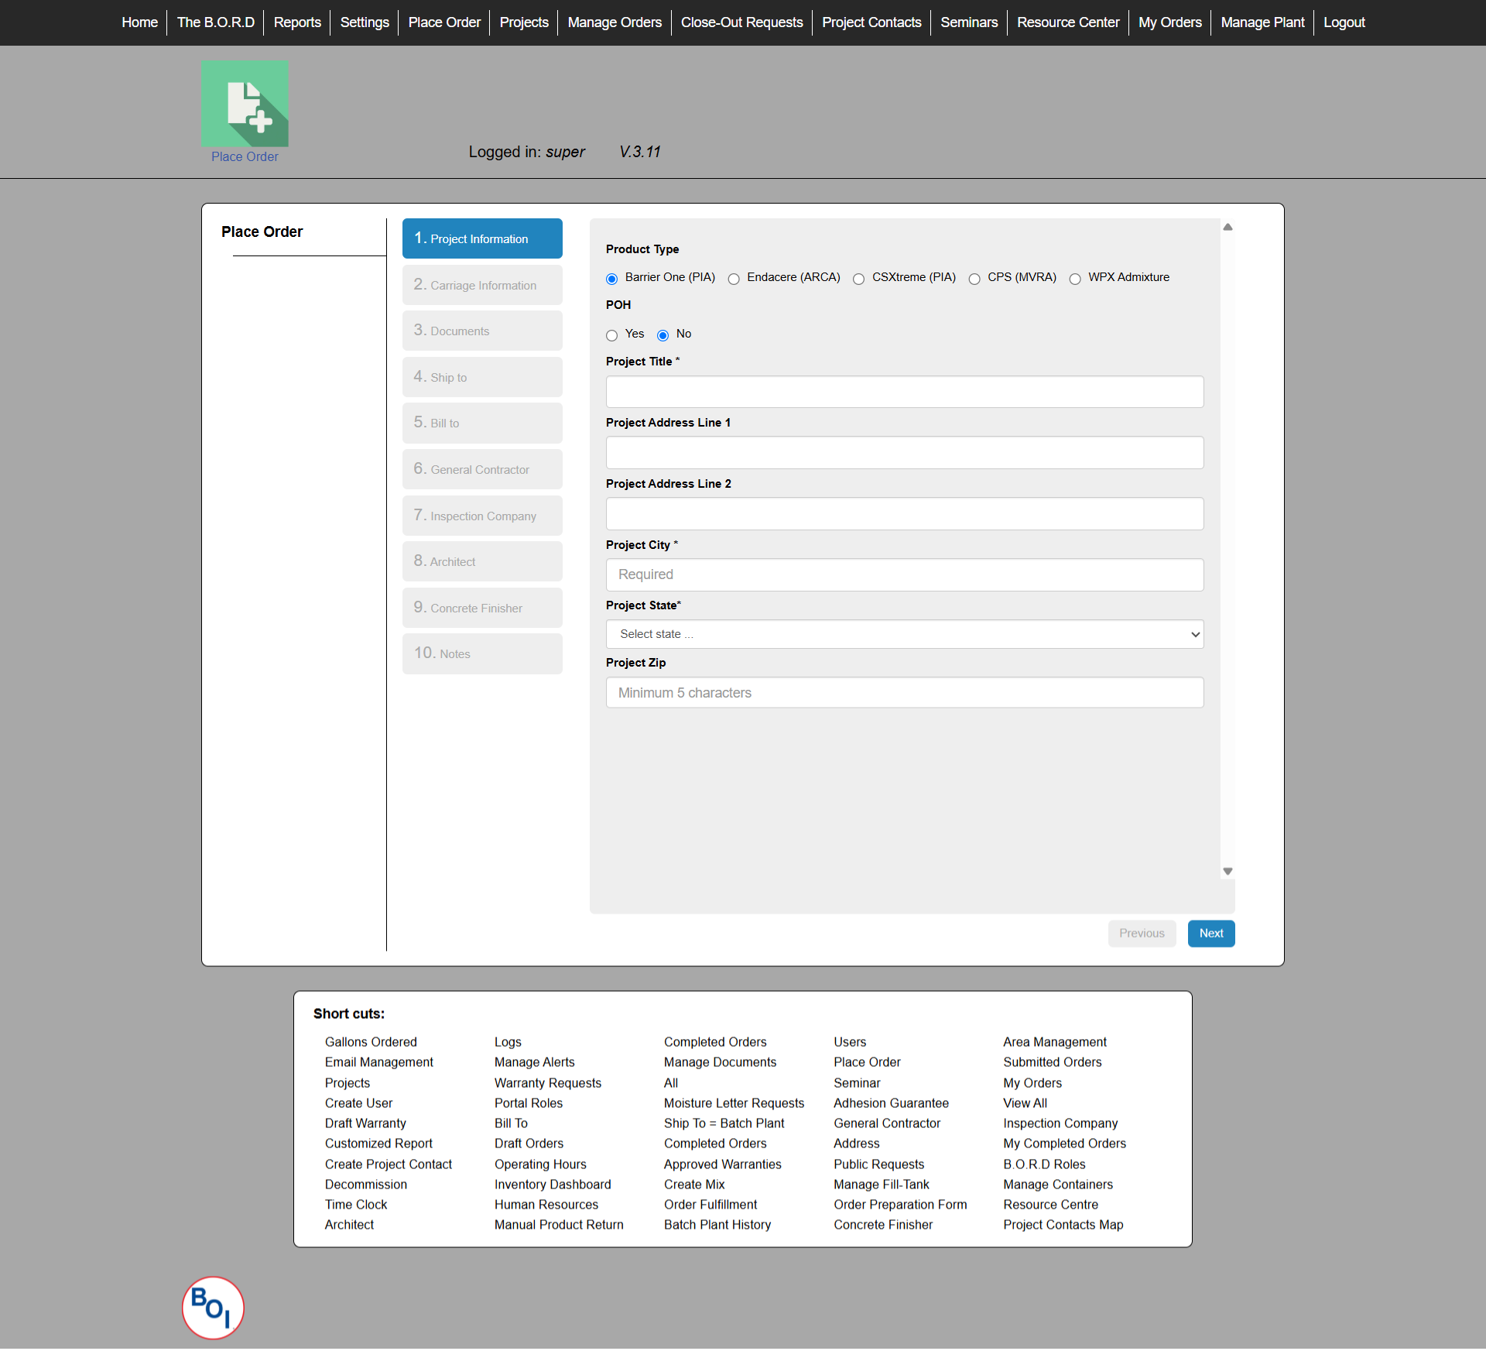Open the Inventory Dashboard shortcut
The width and height of the screenshot is (1486, 1351).
point(553,1184)
